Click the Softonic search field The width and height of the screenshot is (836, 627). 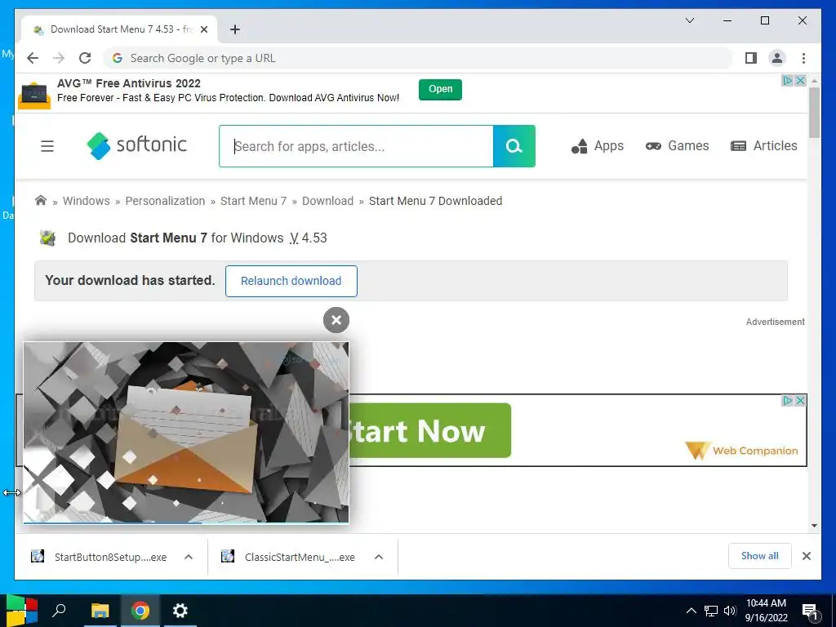coord(356,146)
